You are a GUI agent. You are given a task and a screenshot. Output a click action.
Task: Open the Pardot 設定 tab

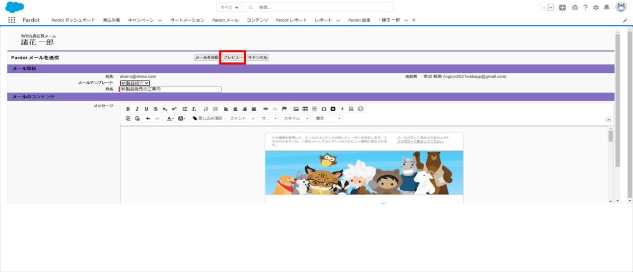click(x=359, y=20)
